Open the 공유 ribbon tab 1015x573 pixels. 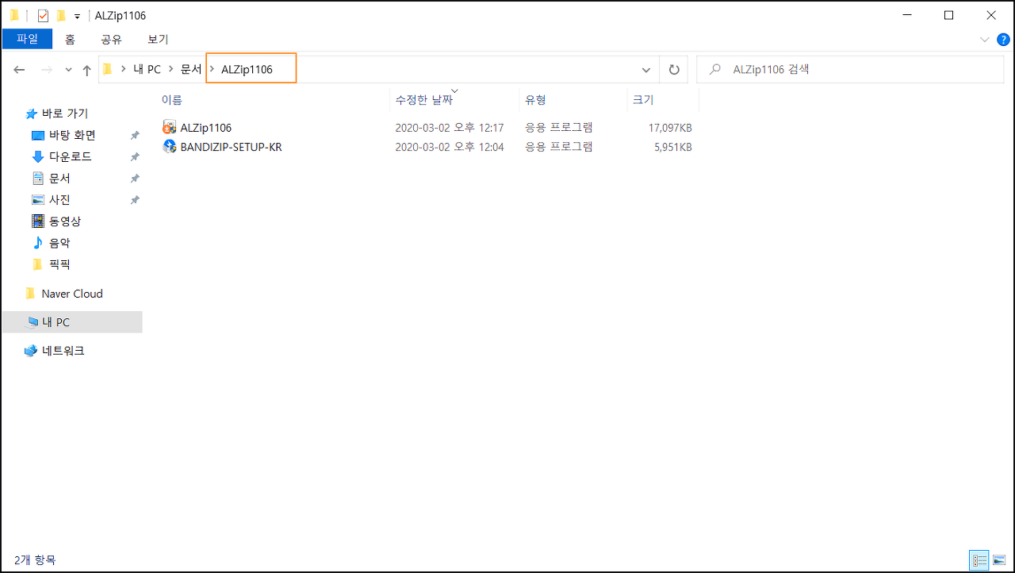111,39
